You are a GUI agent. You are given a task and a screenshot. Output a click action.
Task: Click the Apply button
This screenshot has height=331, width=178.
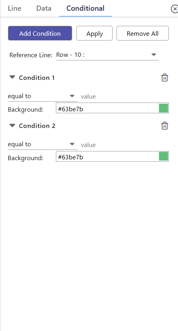(94, 33)
